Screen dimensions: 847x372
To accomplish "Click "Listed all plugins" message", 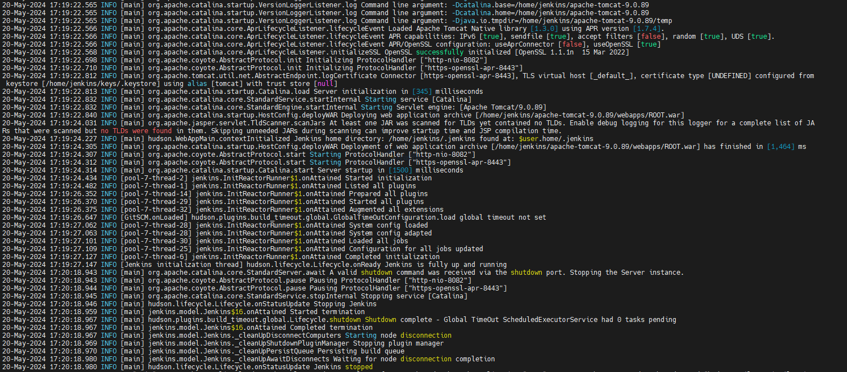I will click(381, 185).
